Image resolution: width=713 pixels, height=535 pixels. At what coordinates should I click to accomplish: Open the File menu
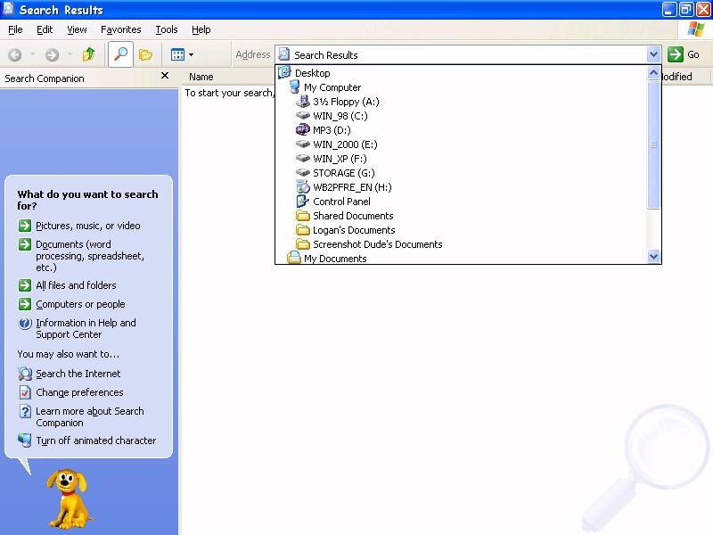[15, 29]
